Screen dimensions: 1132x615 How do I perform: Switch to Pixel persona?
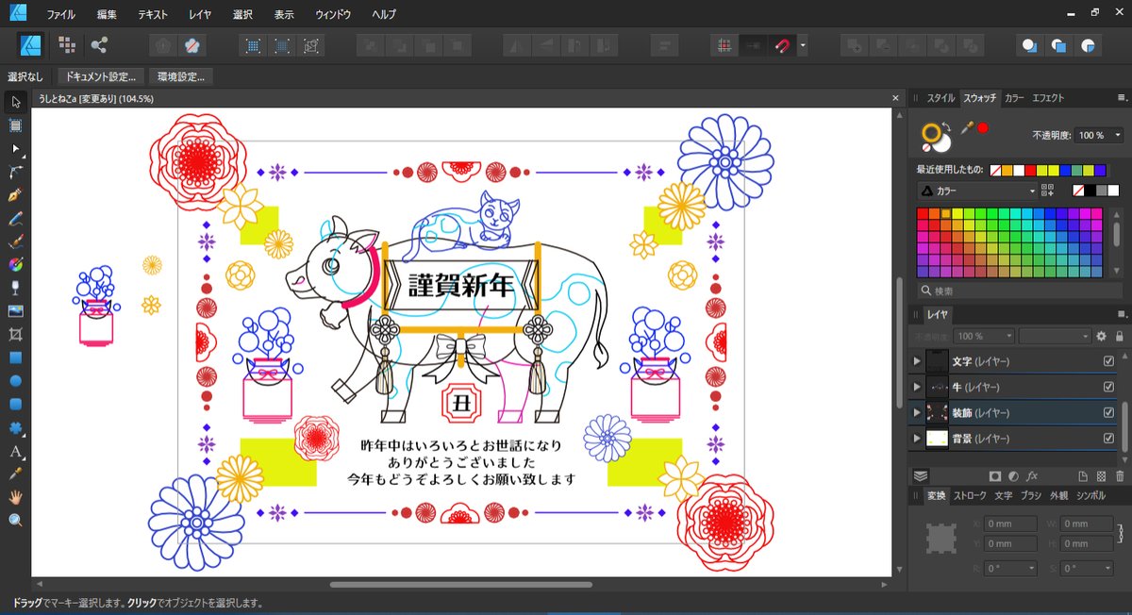click(66, 44)
